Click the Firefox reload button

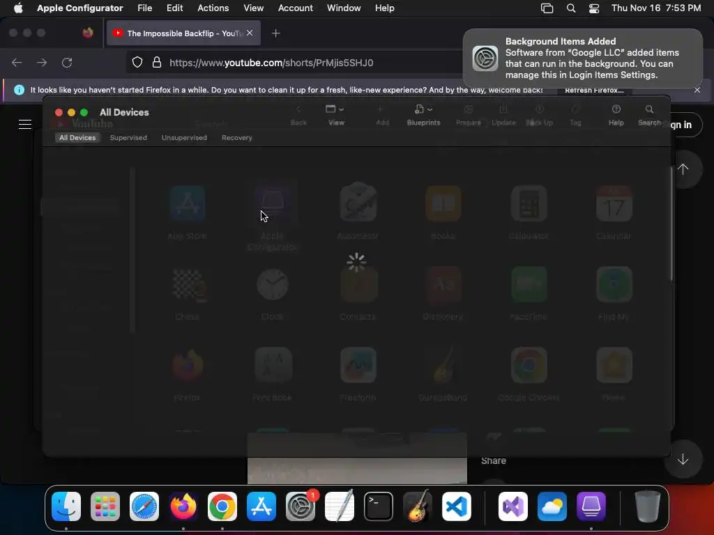[67, 62]
